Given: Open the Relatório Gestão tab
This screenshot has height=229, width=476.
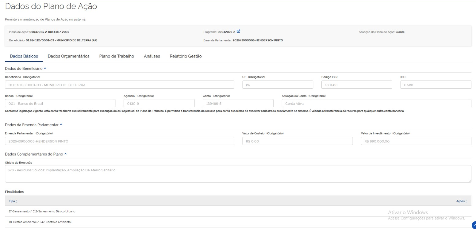Looking at the screenshot, I should click(x=186, y=56).
